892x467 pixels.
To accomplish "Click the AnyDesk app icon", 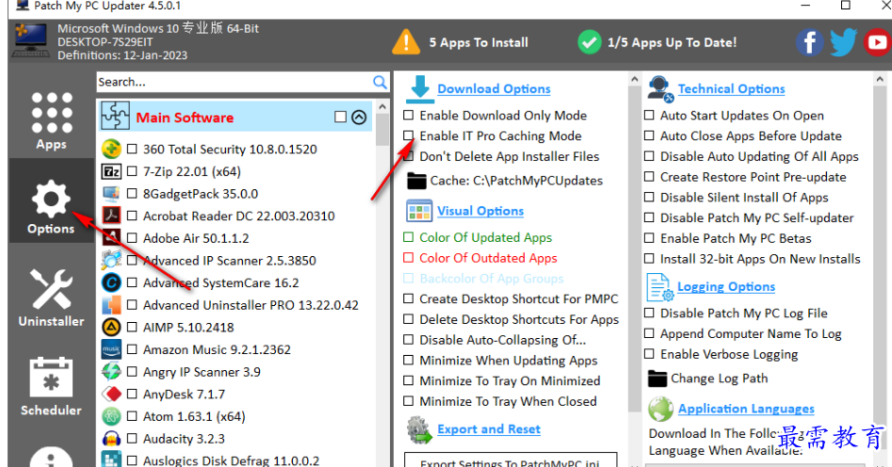I will point(111,394).
